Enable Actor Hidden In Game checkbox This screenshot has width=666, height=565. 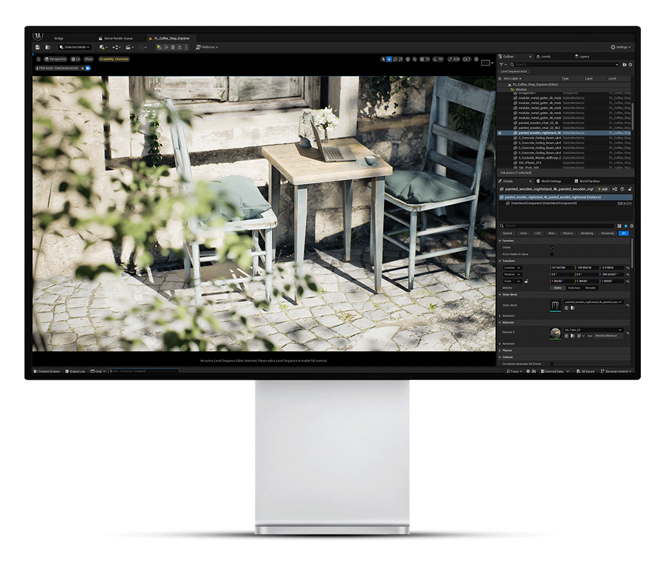(x=552, y=254)
